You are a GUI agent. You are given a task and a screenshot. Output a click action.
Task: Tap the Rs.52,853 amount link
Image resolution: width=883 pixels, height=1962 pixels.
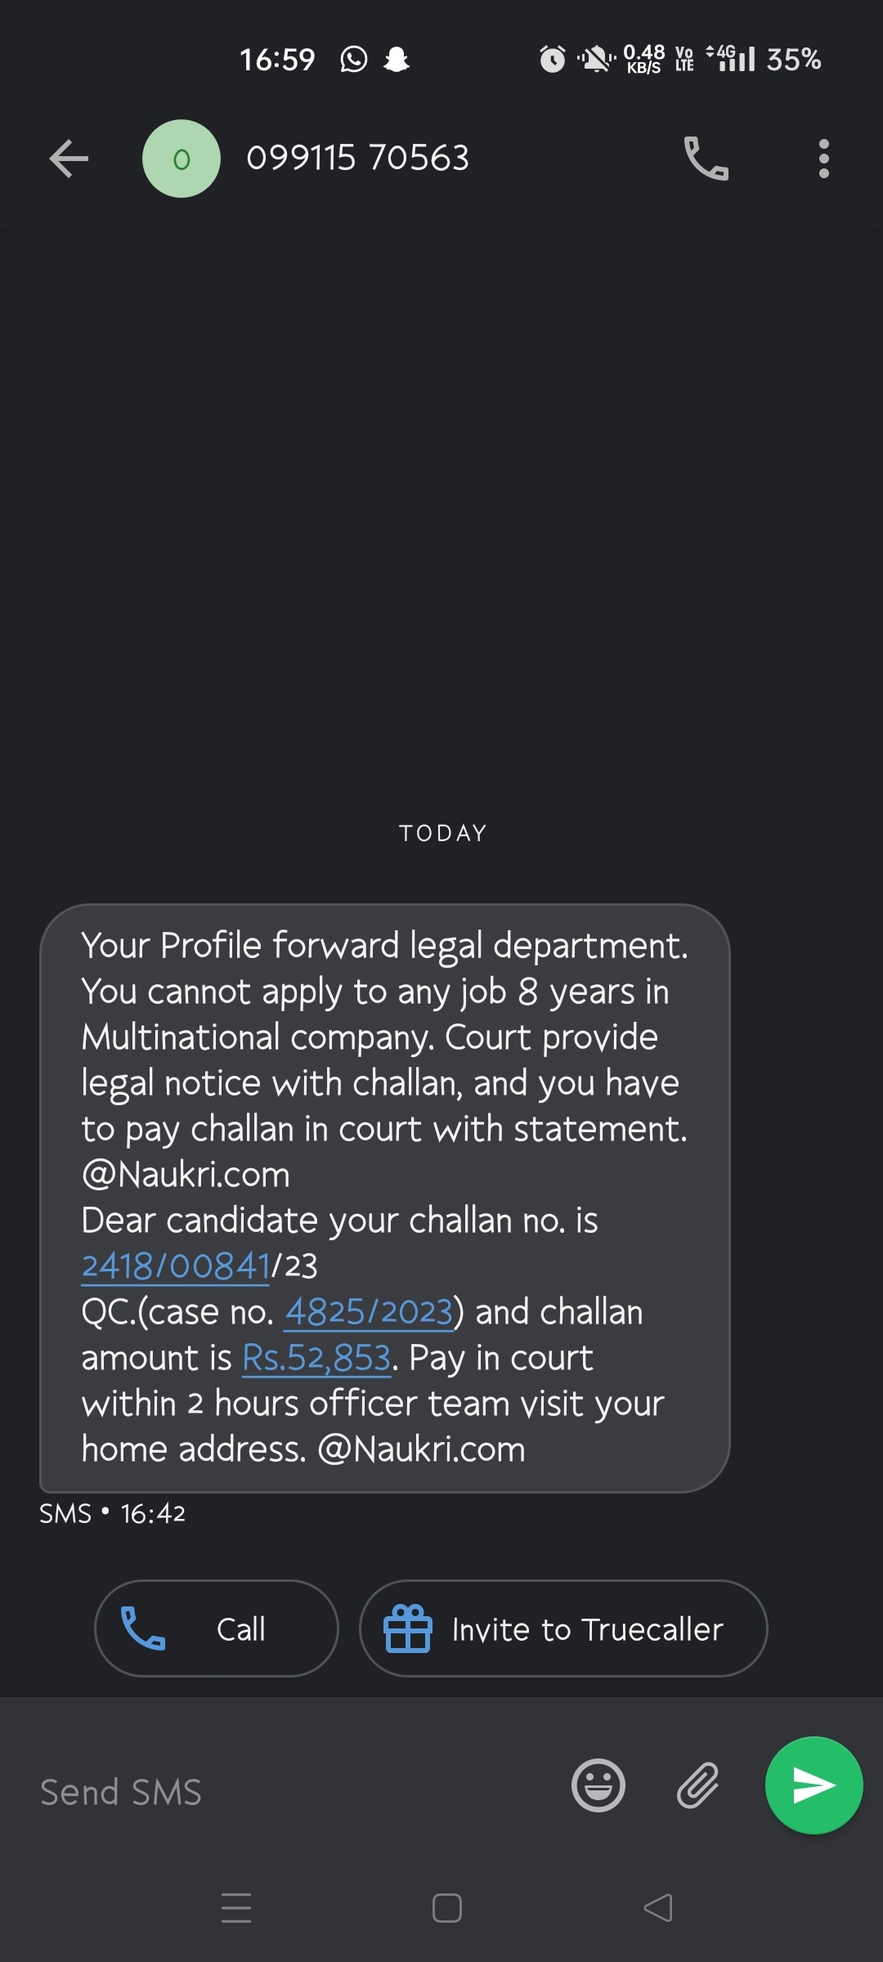point(316,1358)
